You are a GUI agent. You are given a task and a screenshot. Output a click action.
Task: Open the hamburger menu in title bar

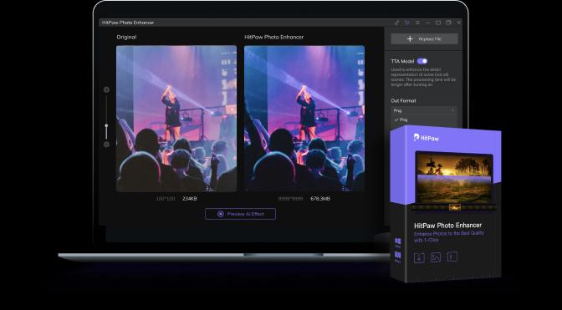(x=417, y=23)
